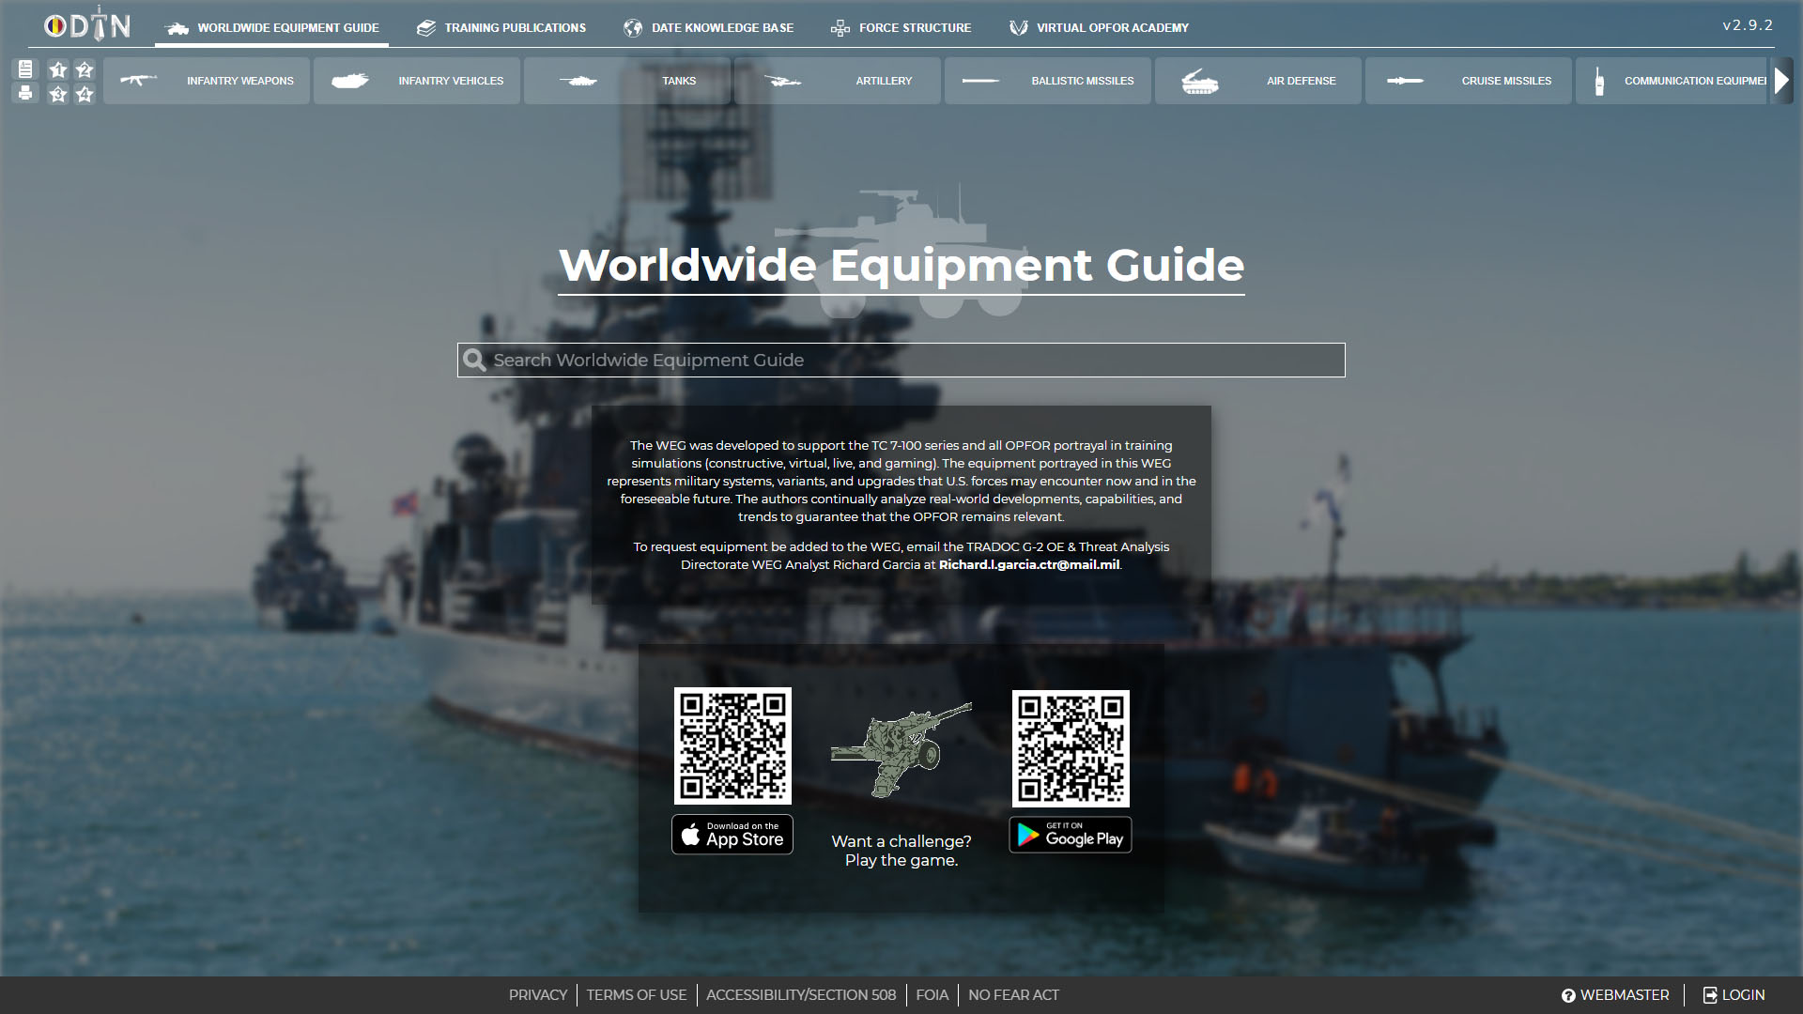Select the star tier 2 icon
Image resolution: width=1803 pixels, height=1014 pixels.
pos(85,69)
